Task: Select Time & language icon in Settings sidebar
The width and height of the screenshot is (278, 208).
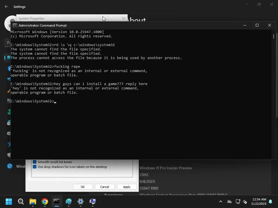Action: (x=9, y=123)
